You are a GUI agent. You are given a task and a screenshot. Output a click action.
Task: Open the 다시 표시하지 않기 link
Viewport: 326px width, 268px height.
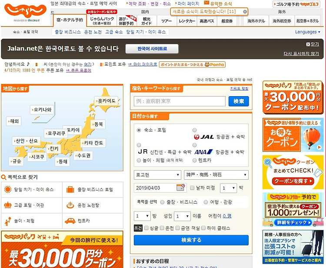tap(301, 54)
